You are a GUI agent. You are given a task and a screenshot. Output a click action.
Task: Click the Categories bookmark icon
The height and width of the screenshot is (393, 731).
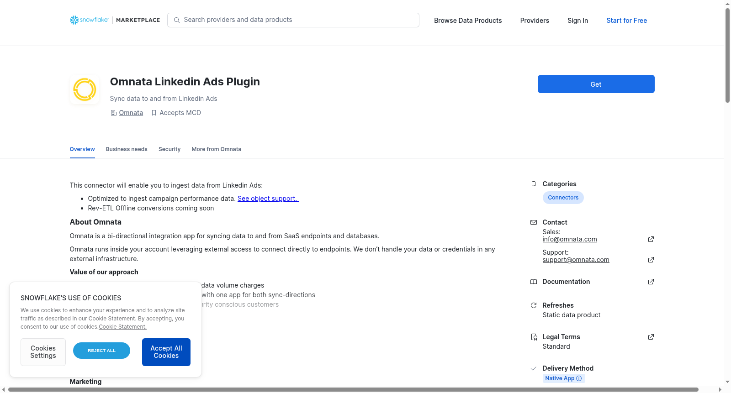tap(534, 184)
